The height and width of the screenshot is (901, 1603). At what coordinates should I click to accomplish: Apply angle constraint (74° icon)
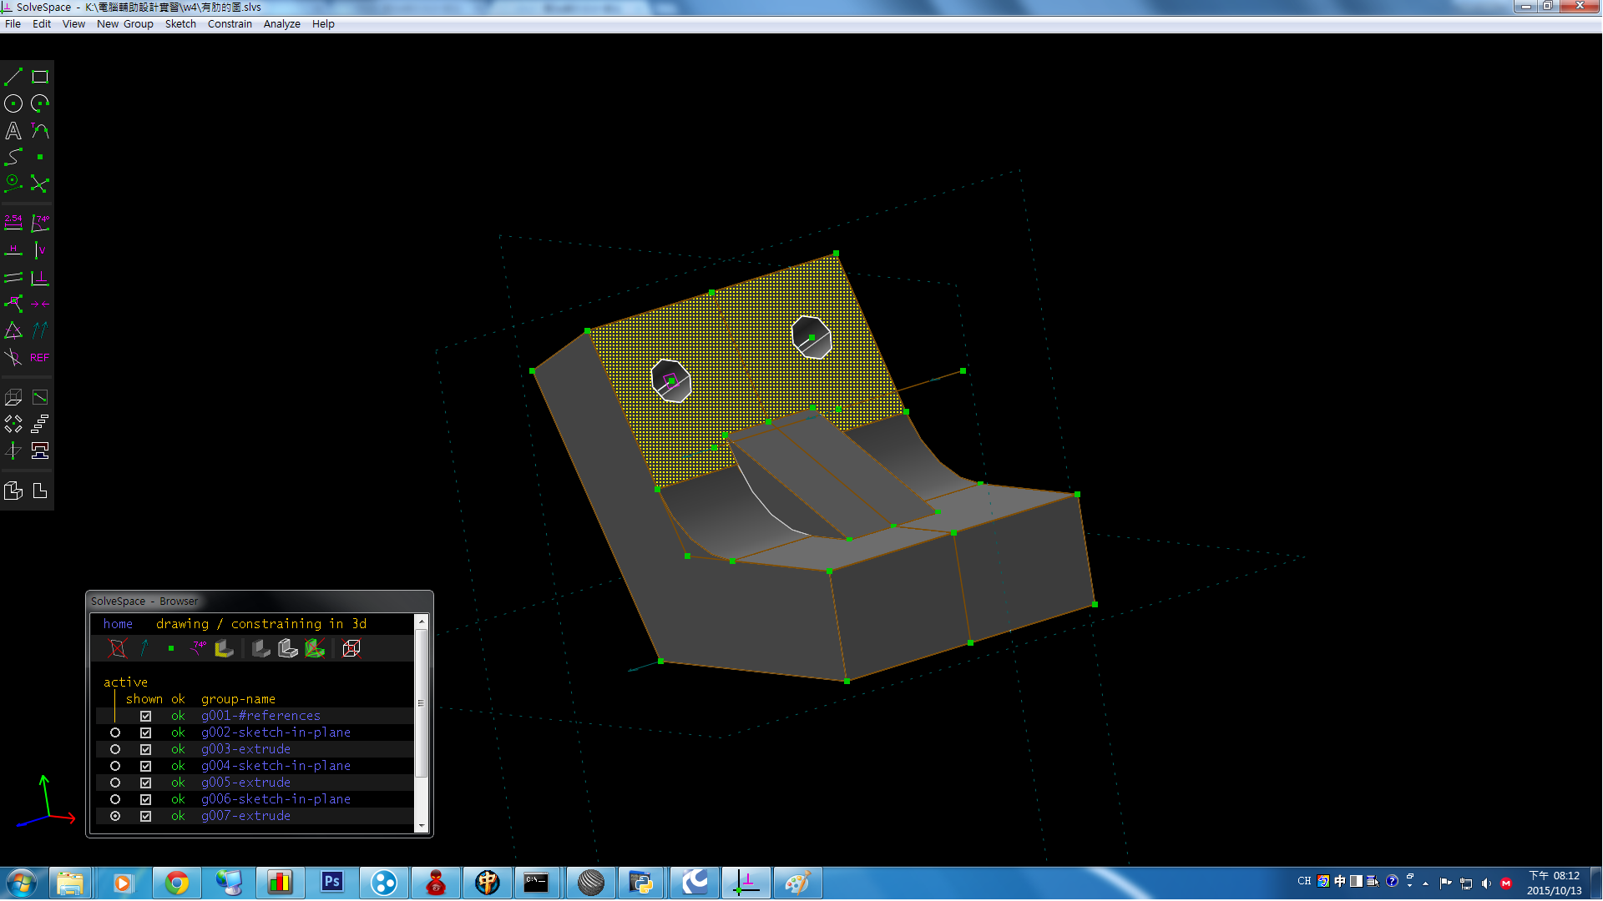pyautogui.click(x=40, y=223)
